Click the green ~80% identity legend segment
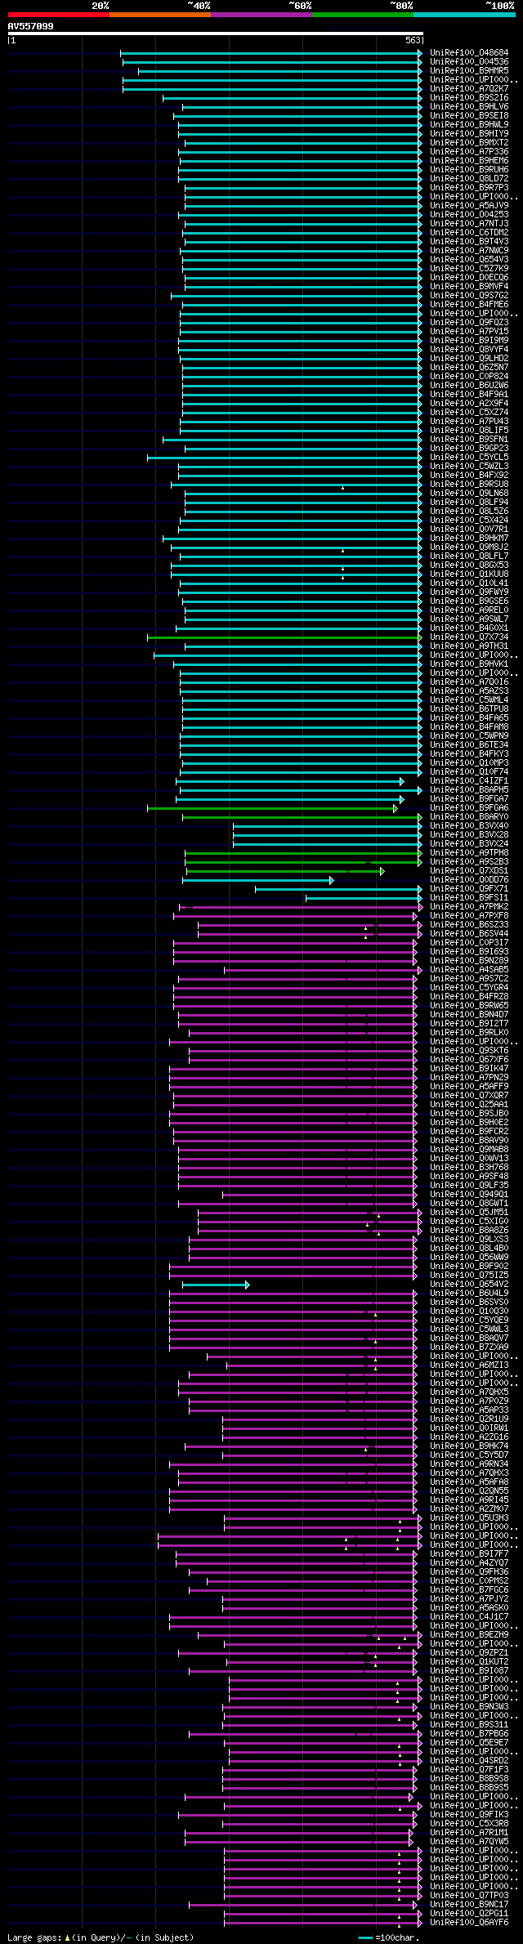This screenshot has width=523, height=1944. pos(363,14)
